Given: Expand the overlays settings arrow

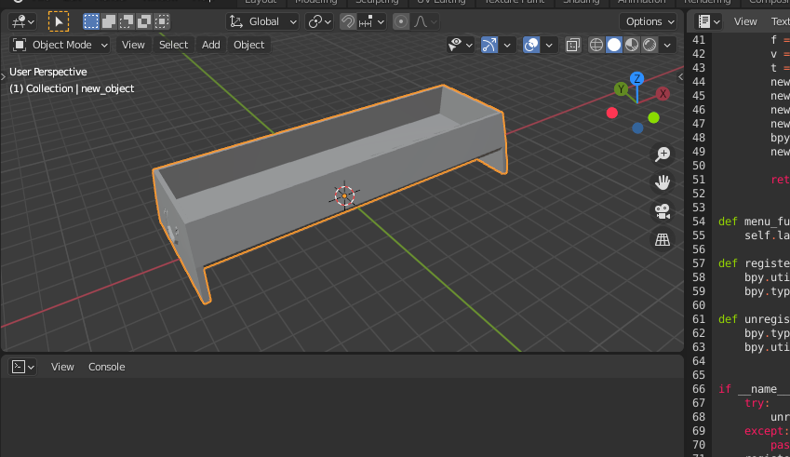Looking at the screenshot, I should tap(549, 45).
